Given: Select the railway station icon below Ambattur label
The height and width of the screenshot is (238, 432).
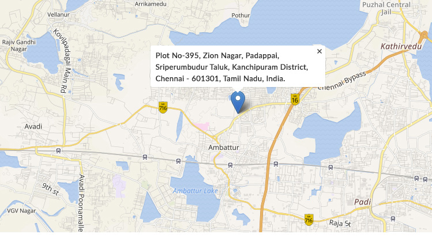Looking at the screenshot, I should point(230,164).
